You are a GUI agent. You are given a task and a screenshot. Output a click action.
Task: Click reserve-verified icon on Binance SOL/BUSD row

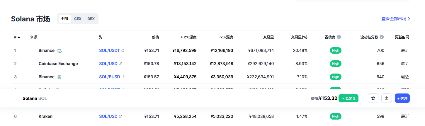pyautogui.click(x=59, y=77)
